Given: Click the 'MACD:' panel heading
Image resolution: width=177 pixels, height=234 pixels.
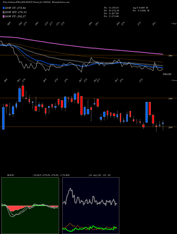Looking at the screenshot, I should pos(11,175).
